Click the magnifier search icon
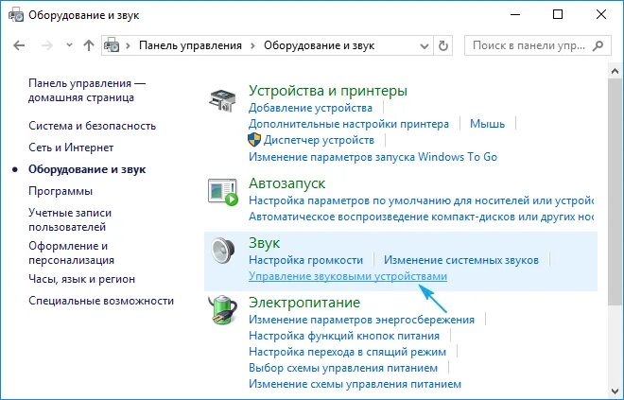The width and height of the screenshot is (624, 400). 598,45
